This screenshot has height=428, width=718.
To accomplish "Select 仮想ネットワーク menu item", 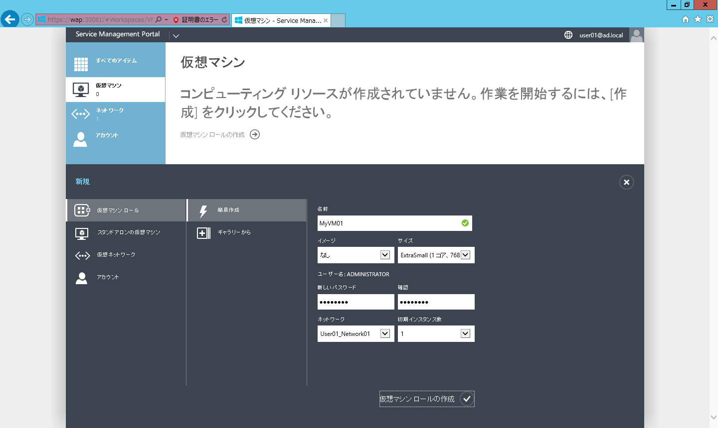I will [x=126, y=255].
